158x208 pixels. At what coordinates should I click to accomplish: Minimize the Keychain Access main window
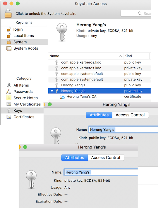pyautogui.click(x=11, y=4)
